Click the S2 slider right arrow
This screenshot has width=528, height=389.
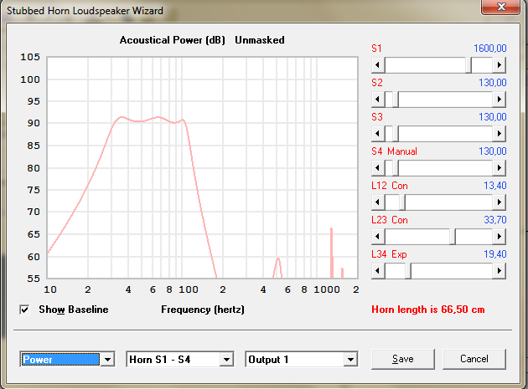click(x=499, y=100)
